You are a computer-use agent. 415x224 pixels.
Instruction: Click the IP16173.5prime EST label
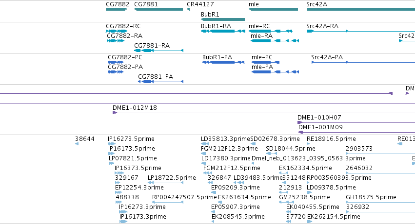pos(132,149)
